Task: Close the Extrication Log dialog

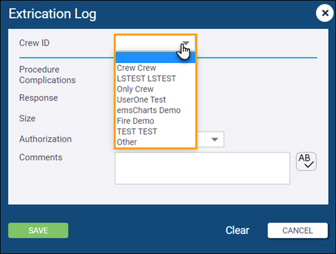Action: pos(325,13)
